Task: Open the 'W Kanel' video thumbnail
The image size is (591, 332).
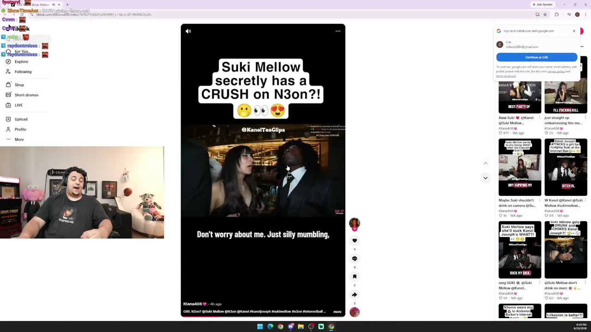Action: pos(566,167)
